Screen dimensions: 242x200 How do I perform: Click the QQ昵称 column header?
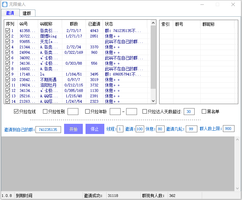click(x=50, y=24)
